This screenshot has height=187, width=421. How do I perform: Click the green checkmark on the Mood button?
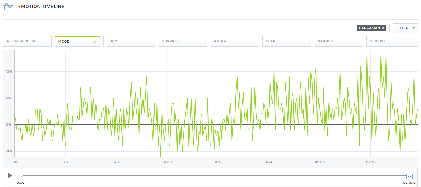[95, 42]
